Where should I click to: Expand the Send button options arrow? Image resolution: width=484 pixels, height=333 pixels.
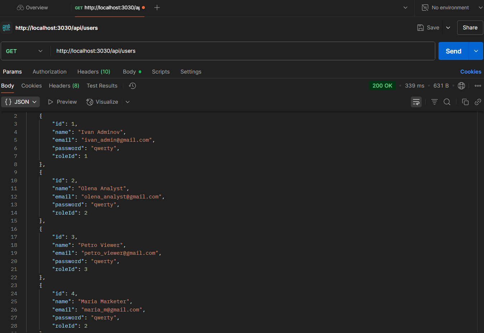(476, 51)
